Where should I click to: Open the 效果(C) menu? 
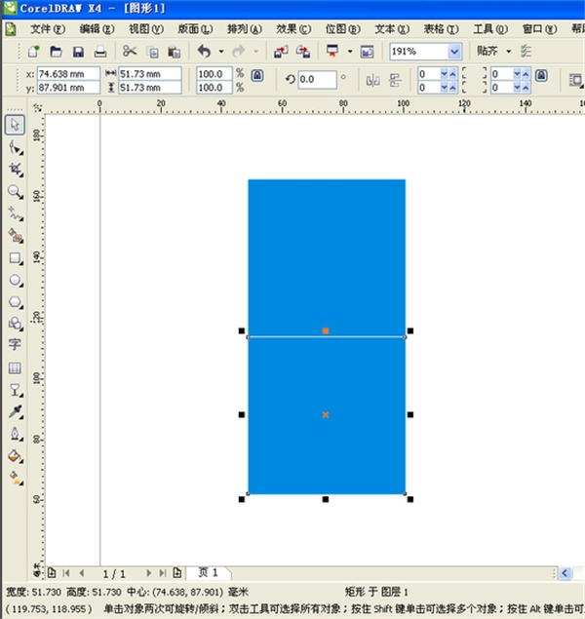(293, 29)
